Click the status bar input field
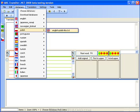This screenshot has width=140, height=112. tap(10, 110)
